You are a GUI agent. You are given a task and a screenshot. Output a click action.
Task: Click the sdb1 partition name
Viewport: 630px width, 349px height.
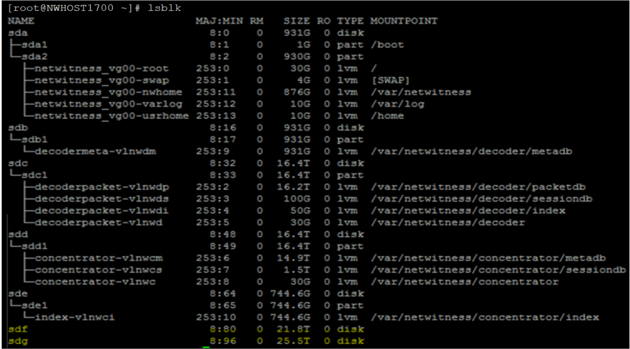(x=34, y=139)
